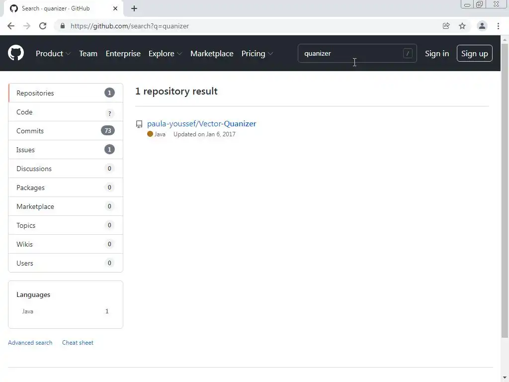Viewport: 509px width, 382px height.
Task: Click the scrollbar up arrow
Action: click(x=505, y=39)
